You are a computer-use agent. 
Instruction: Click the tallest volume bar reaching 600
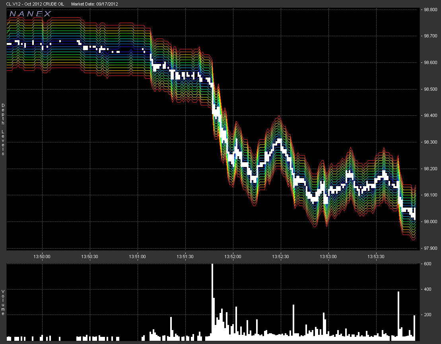[x=212, y=302]
